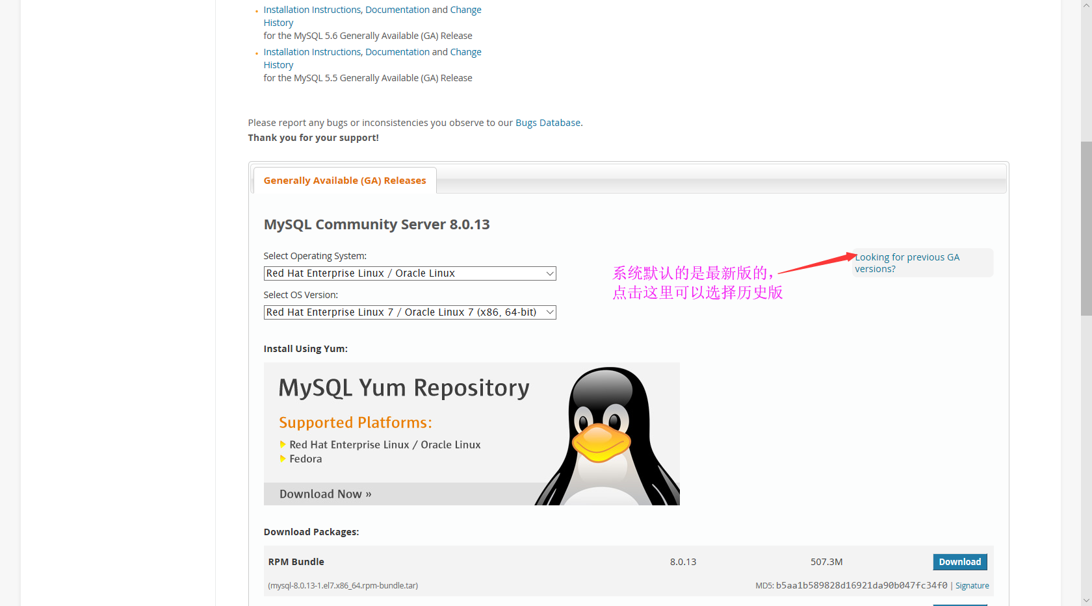Open Installation Instructions link for MySQL 5.6

tap(312, 10)
